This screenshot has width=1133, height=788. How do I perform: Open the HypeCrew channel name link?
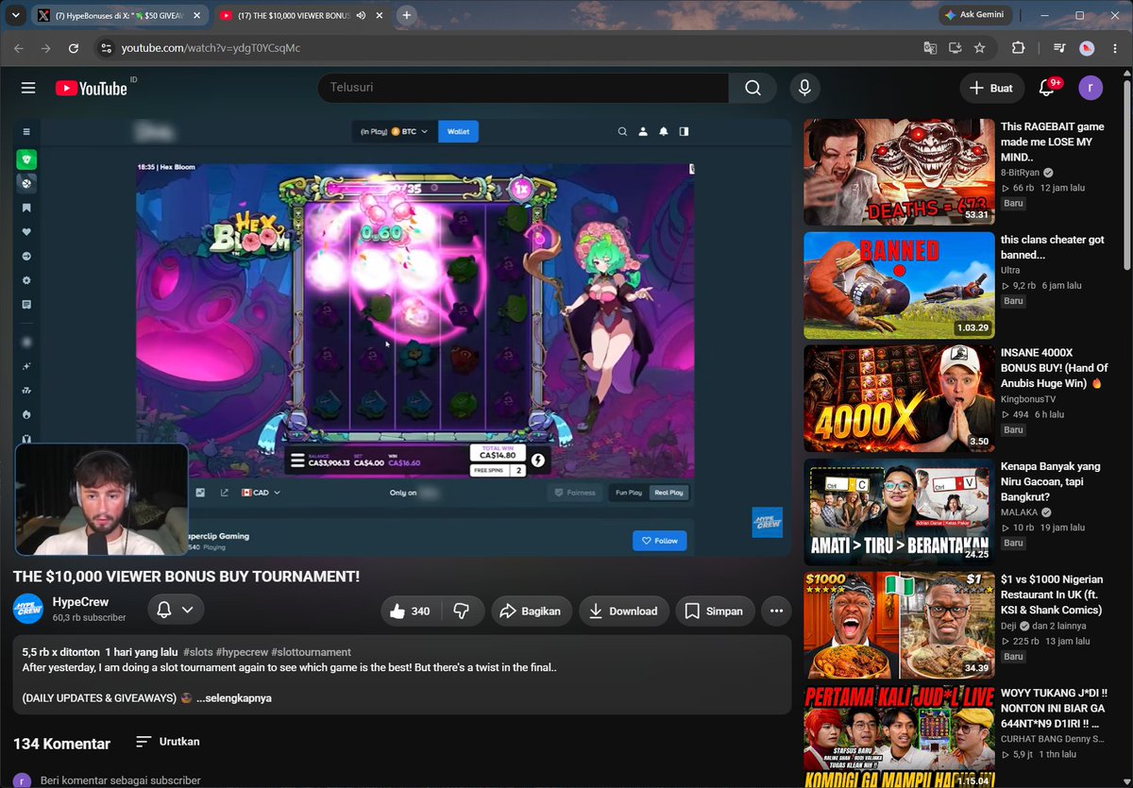pos(80,602)
